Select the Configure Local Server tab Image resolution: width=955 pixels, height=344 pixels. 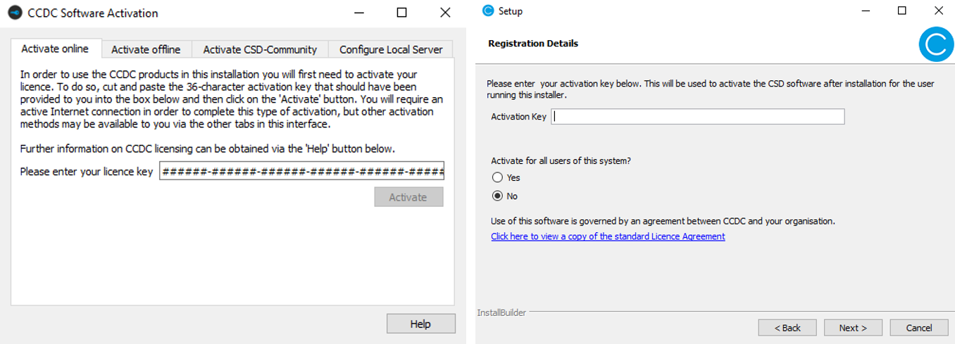pyautogui.click(x=391, y=49)
